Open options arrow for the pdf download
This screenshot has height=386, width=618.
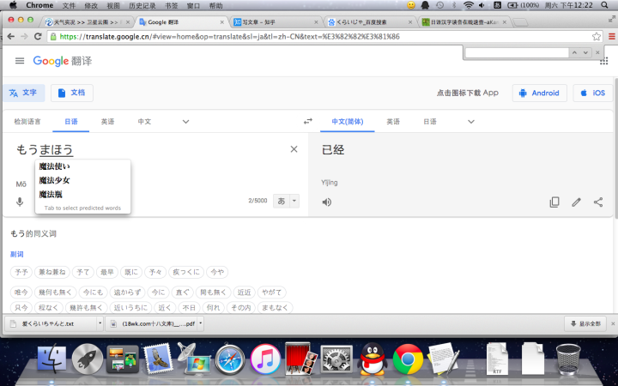200,323
